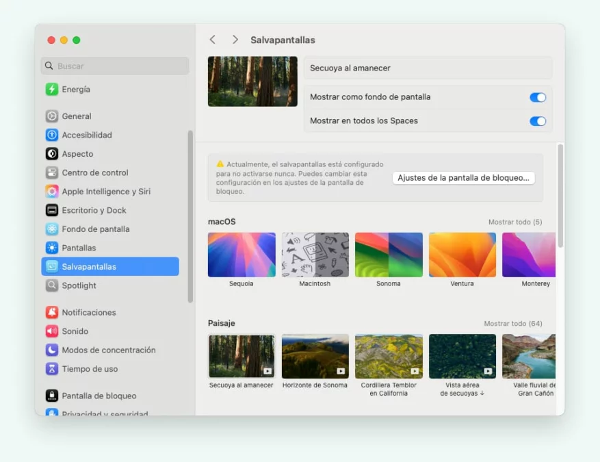Click Mostrar todo (5) for macOS

point(515,222)
